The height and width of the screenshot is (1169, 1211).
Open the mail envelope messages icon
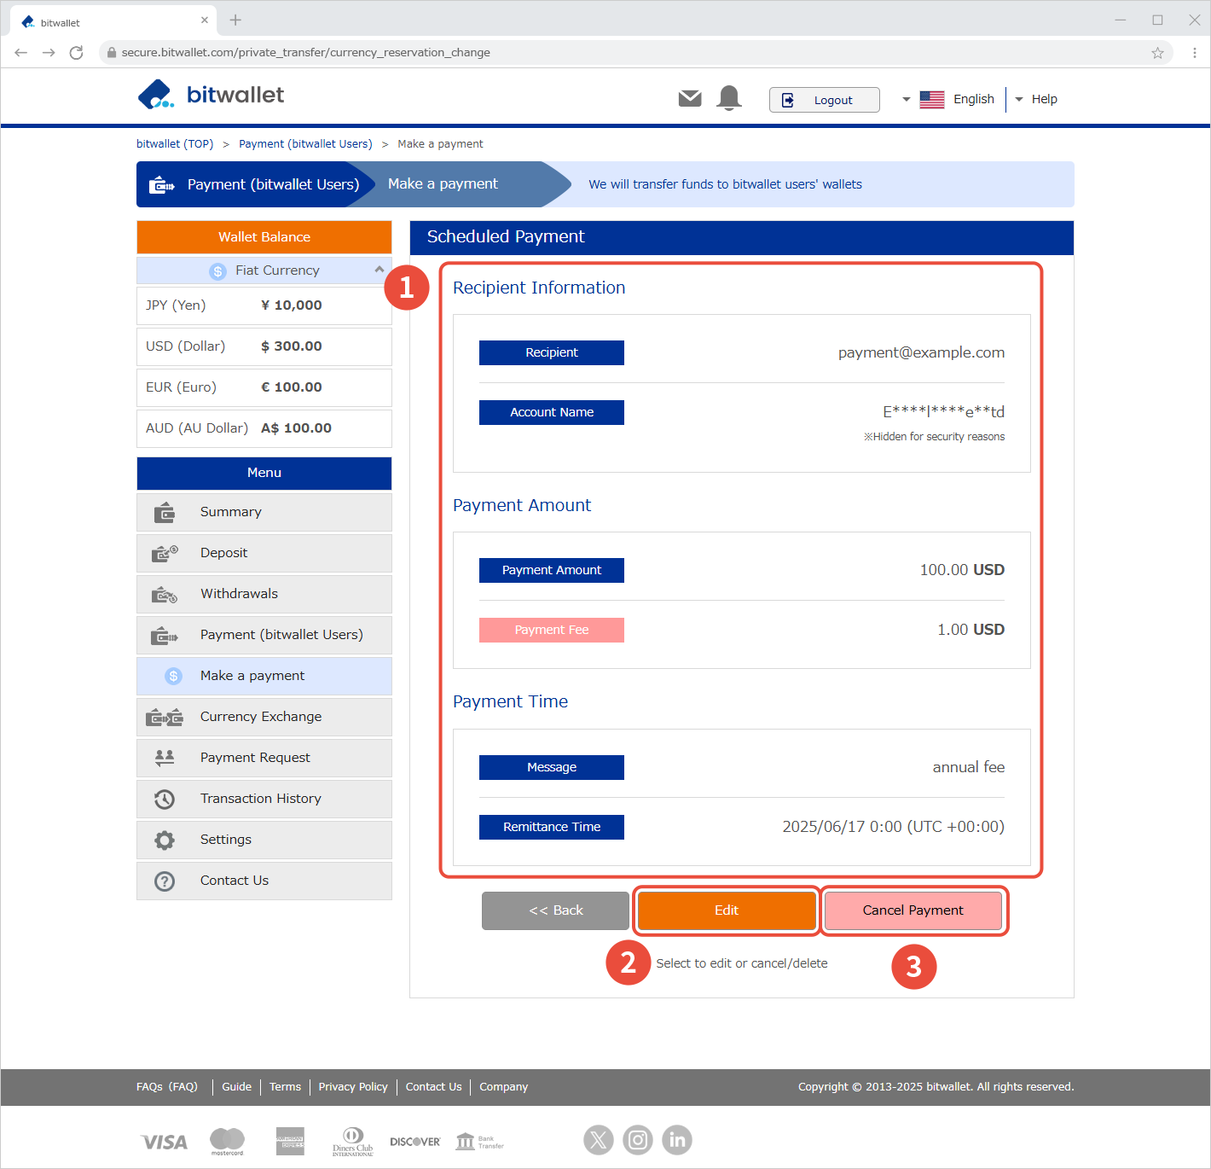click(x=690, y=99)
